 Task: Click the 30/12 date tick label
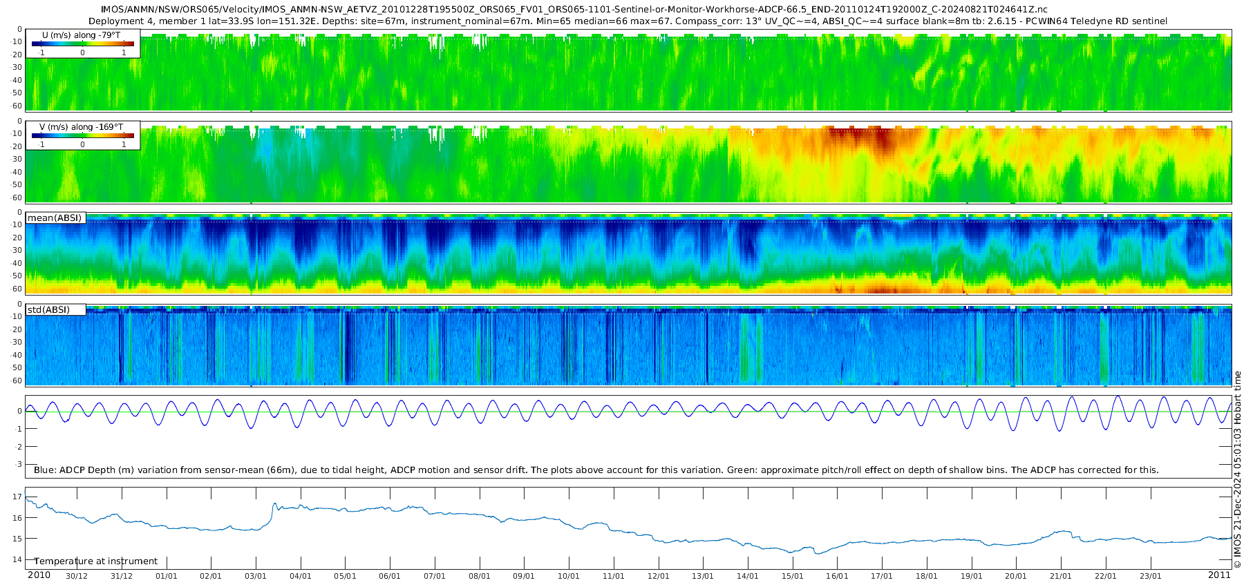pos(76,576)
